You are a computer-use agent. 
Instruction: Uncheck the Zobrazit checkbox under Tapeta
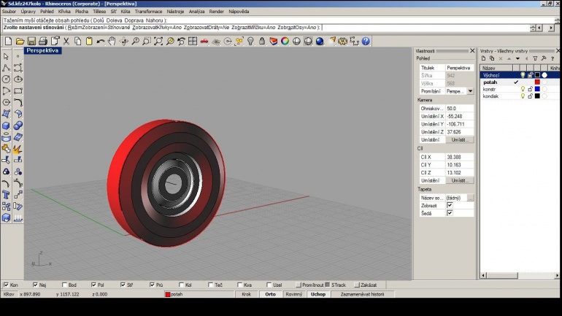[x=450, y=205]
